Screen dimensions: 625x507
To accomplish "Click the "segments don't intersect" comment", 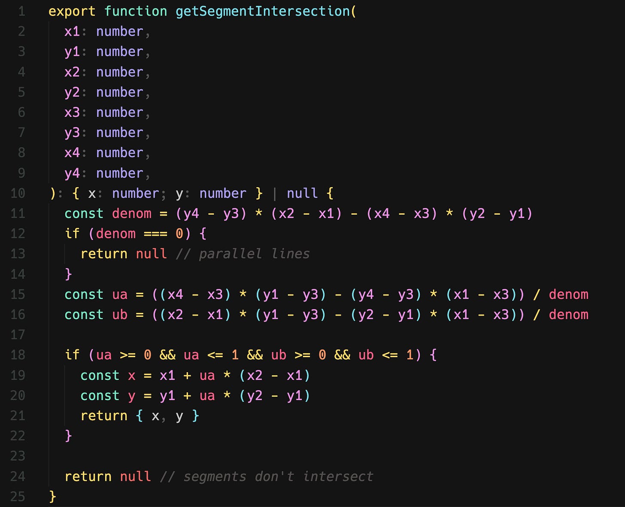I will 267,476.
